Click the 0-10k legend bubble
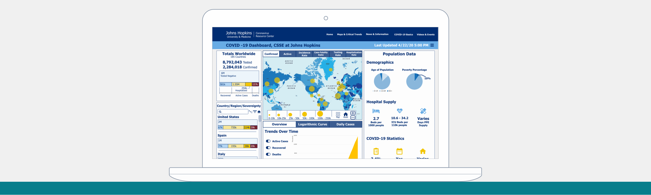The image size is (651, 195). click(269, 115)
